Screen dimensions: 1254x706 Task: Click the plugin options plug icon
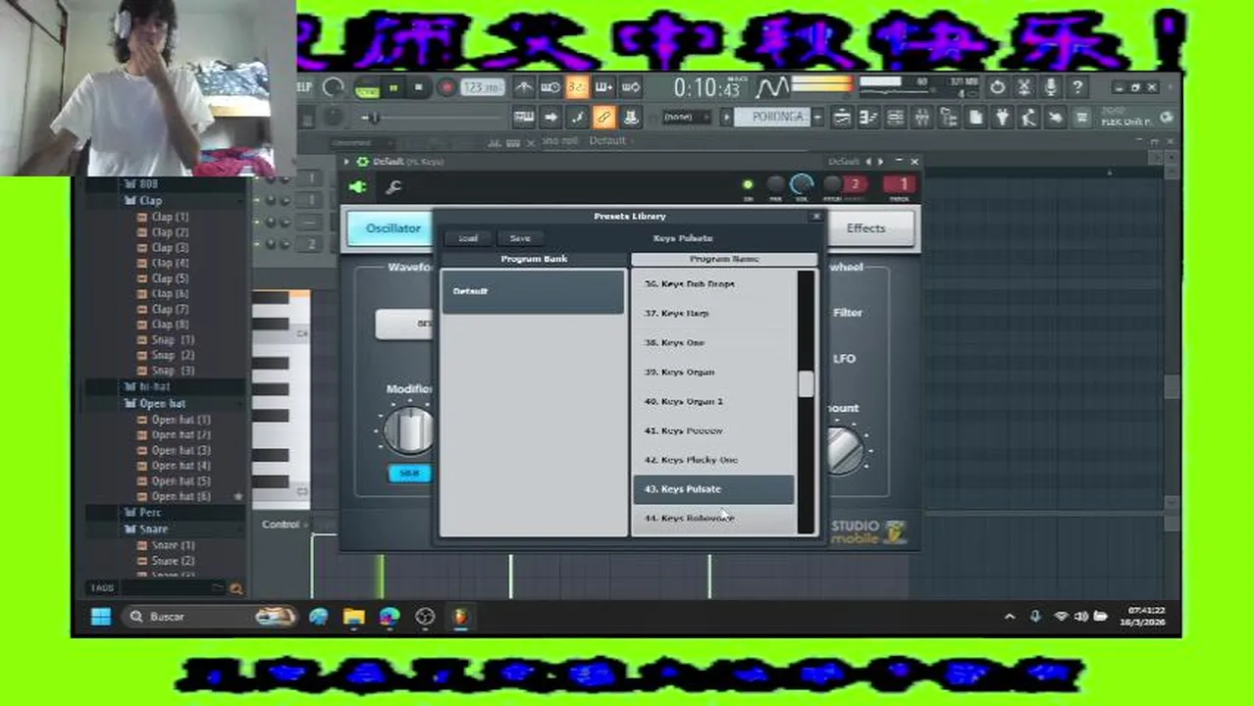(x=358, y=187)
